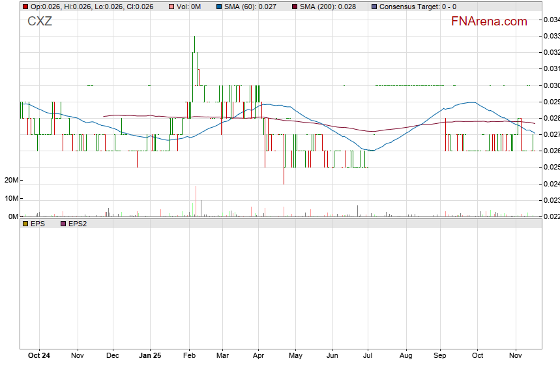The height and width of the screenshot is (369, 560).
Task: Click the February price spike candle top
Action: click(194, 38)
